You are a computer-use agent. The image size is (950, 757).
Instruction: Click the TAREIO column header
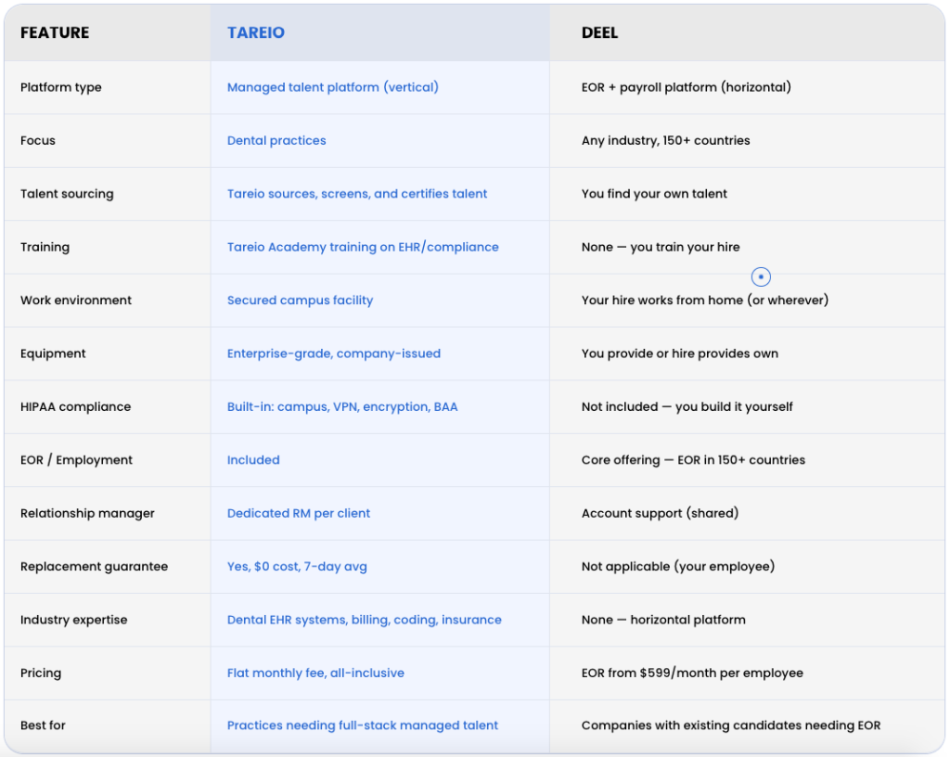256,32
